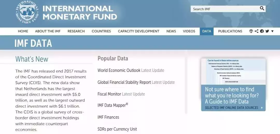The width and height of the screenshot is (280, 134).
Task: Go to the HOME menu item
Action: tap(23, 31)
